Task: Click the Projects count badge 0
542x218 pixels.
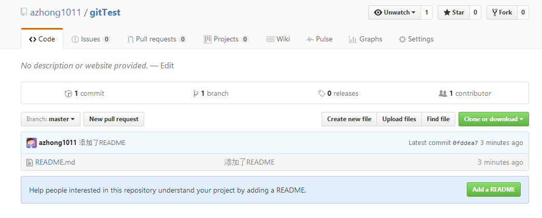Action: pyautogui.click(x=245, y=39)
